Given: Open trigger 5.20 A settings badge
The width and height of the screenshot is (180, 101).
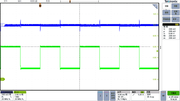Looking at the screenshot, I should 138,96.
